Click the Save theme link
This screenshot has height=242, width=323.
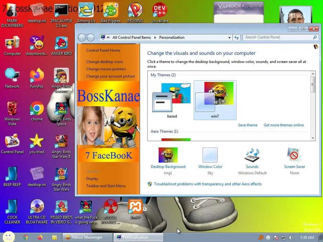pyautogui.click(x=248, y=125)
